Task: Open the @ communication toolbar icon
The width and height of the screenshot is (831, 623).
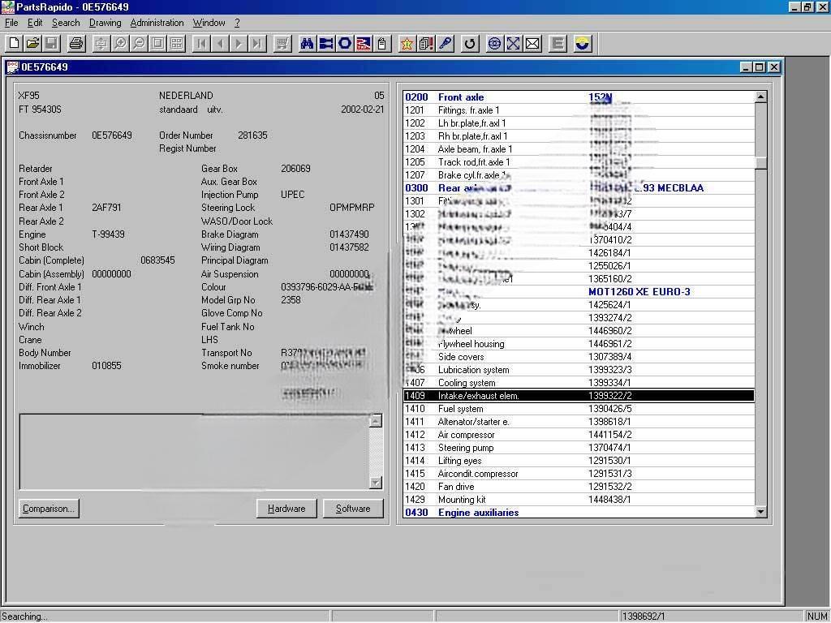Action: (493, 43)
